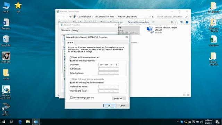This screenshot has height=125, width=222.
Task: Refresh the Network Connections view
Action: coord(153,17)
